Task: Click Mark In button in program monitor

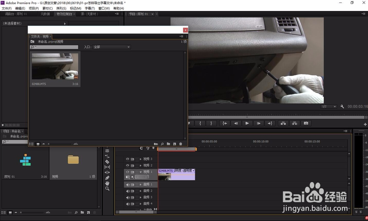Action: [x=200, y=123]
